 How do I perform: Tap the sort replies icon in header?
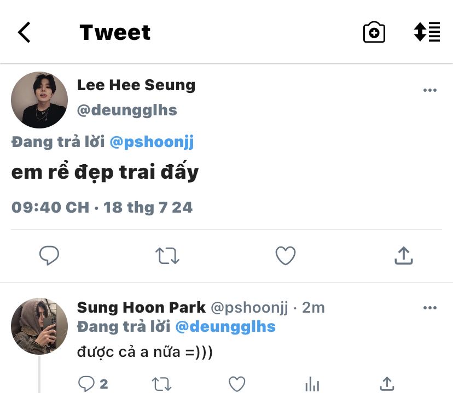(x=427, y=33)
